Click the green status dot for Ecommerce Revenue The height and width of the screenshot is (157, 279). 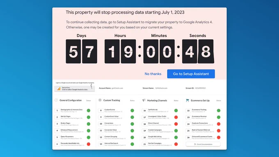coord(219,117)
